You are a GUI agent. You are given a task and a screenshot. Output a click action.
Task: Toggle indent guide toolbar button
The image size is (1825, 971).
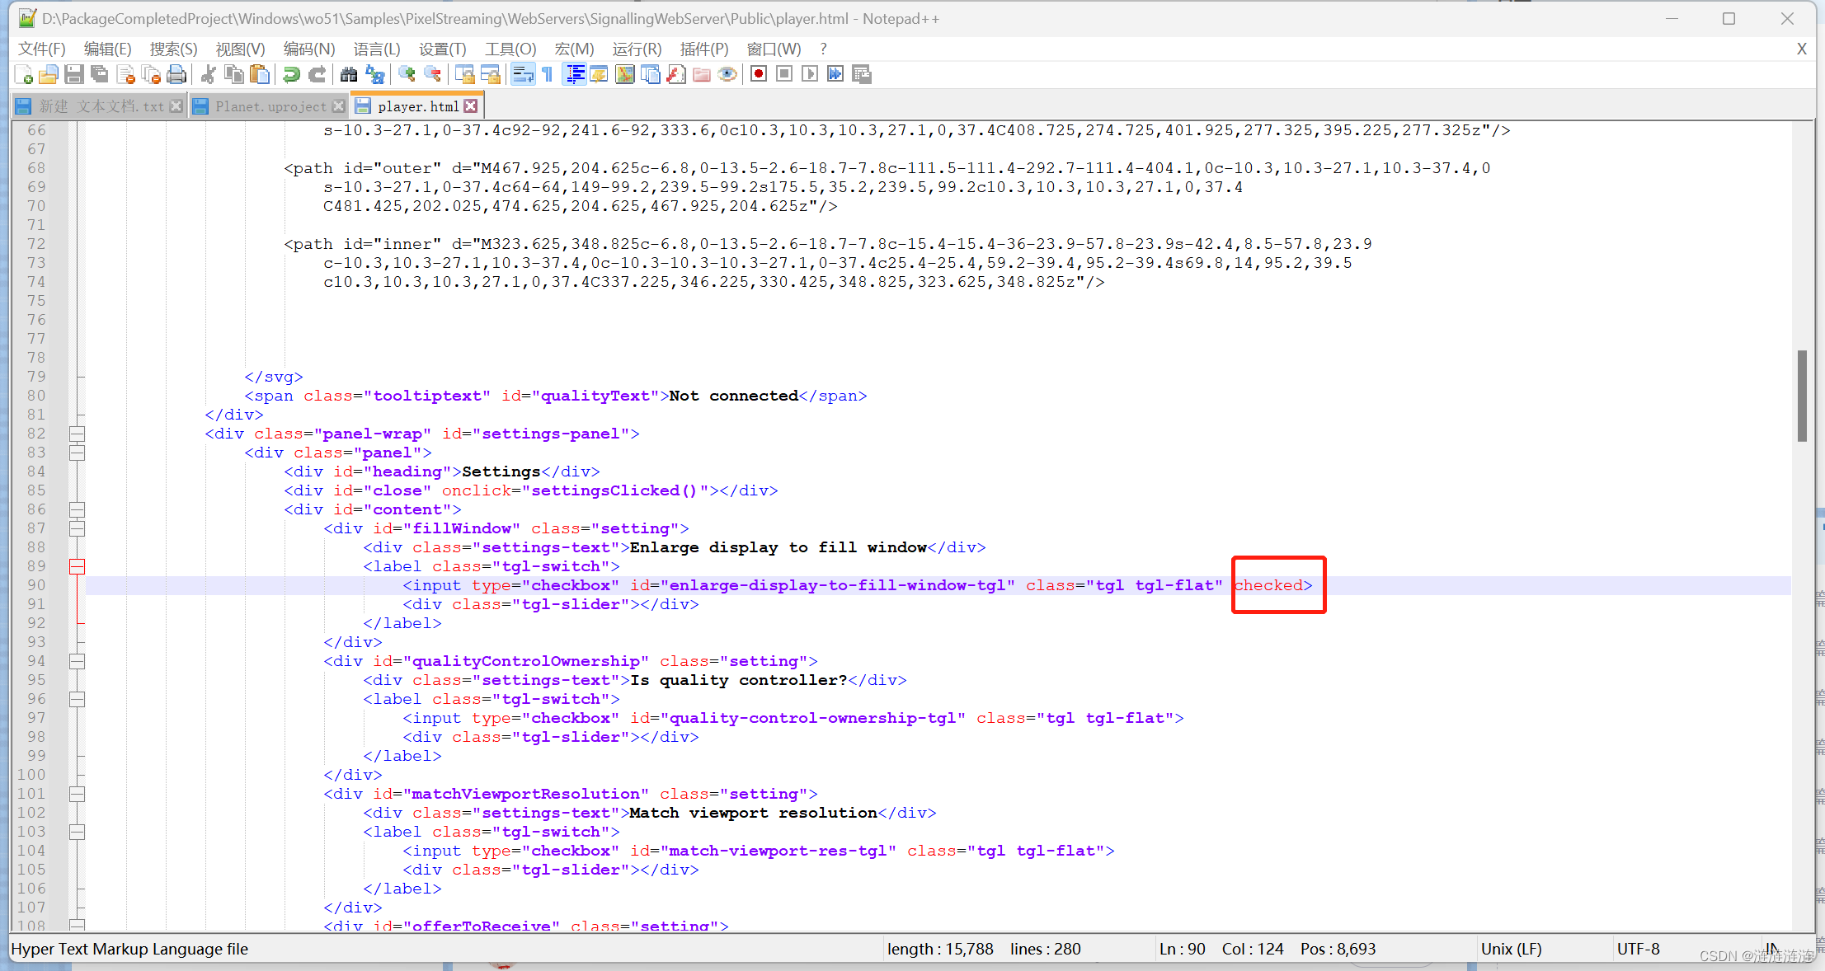coord(575,75)
